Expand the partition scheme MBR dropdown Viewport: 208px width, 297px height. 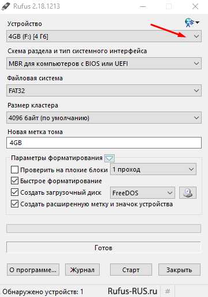104,63
